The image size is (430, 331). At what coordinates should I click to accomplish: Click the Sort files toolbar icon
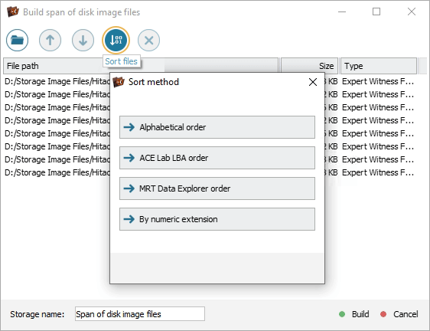tap(116, 40)
